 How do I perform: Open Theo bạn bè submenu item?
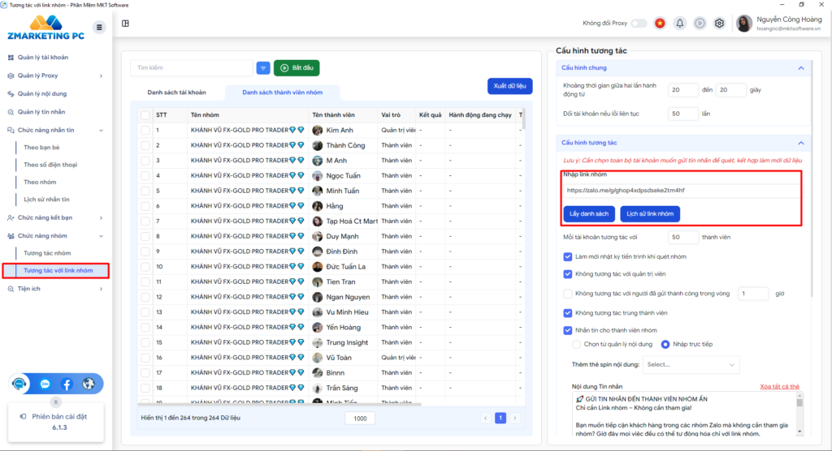coord(41,148)
